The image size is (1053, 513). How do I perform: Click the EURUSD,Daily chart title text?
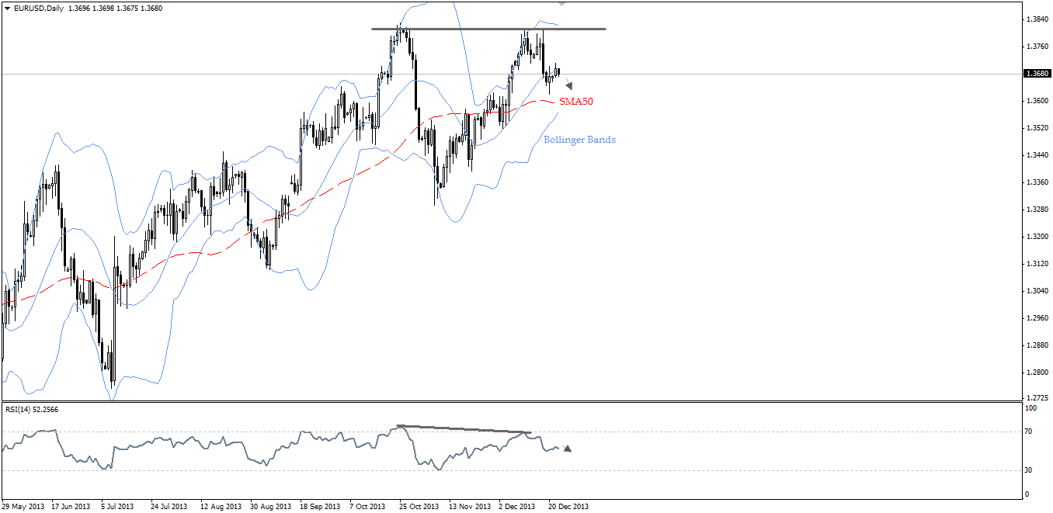[x=39, y=8]
